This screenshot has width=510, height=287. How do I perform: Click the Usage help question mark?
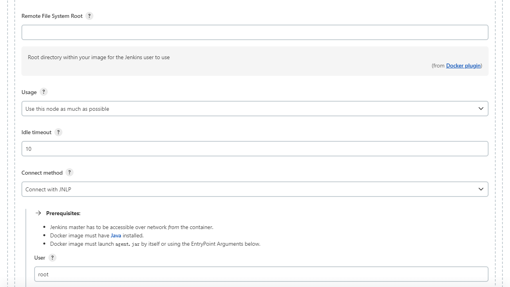click(44, 92)
